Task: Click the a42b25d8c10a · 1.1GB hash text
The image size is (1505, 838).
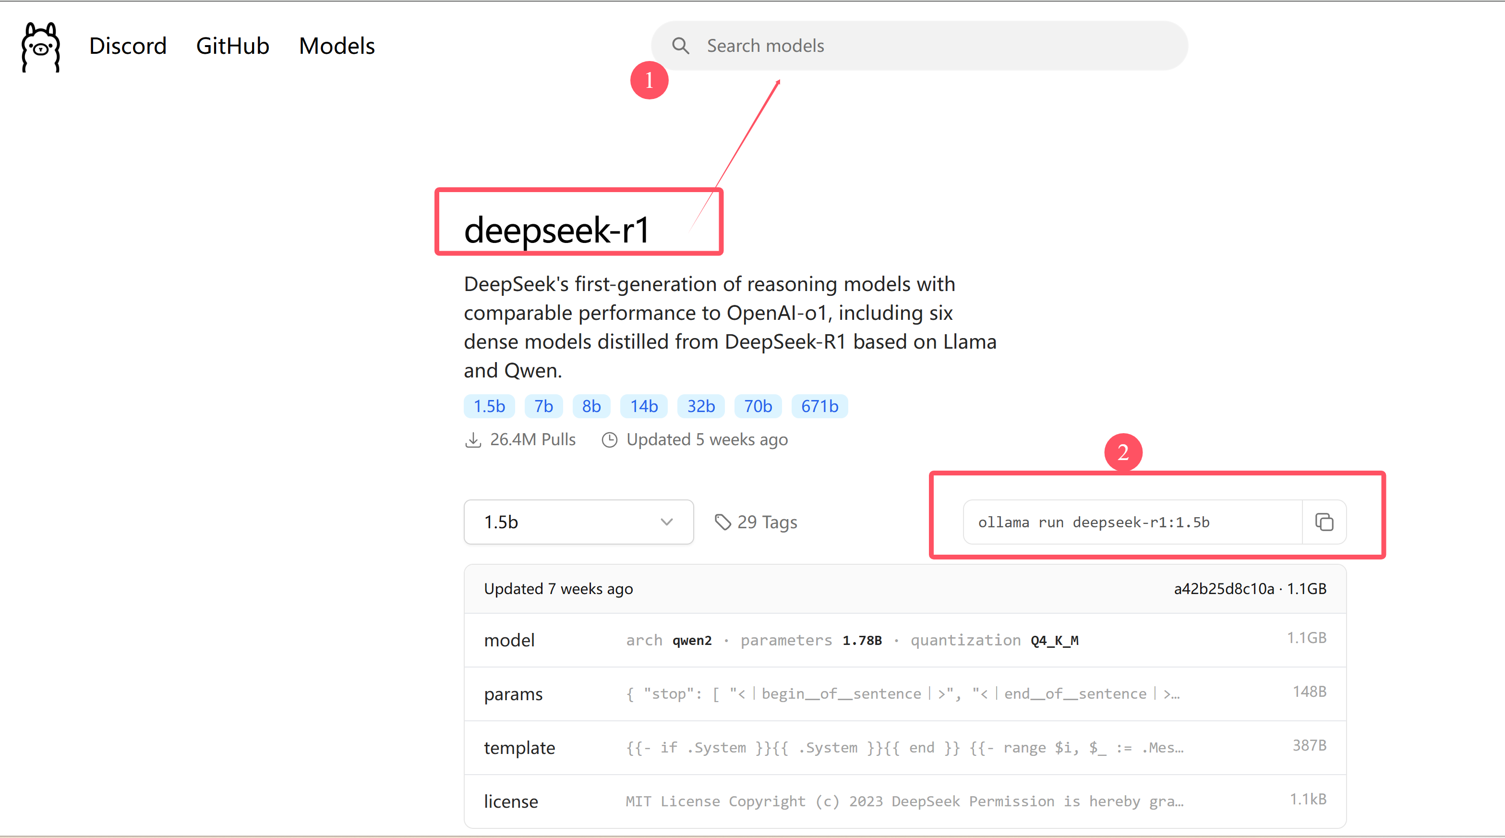Action: [1250, 589]
